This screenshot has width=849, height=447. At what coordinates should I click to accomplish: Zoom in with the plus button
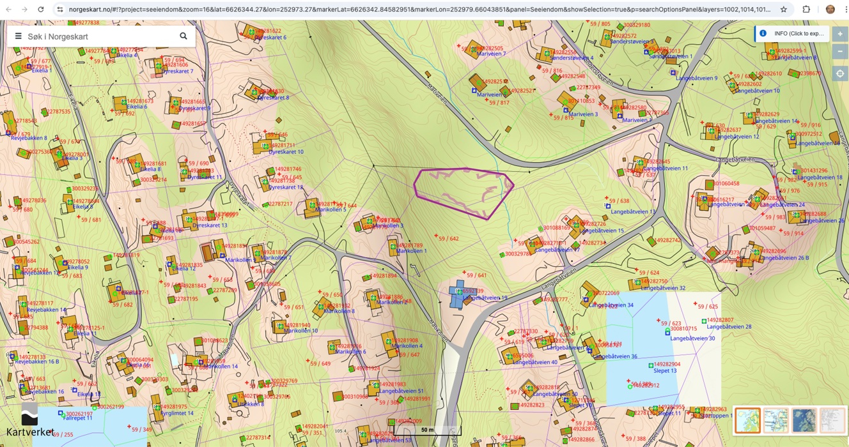coord(840,34)
